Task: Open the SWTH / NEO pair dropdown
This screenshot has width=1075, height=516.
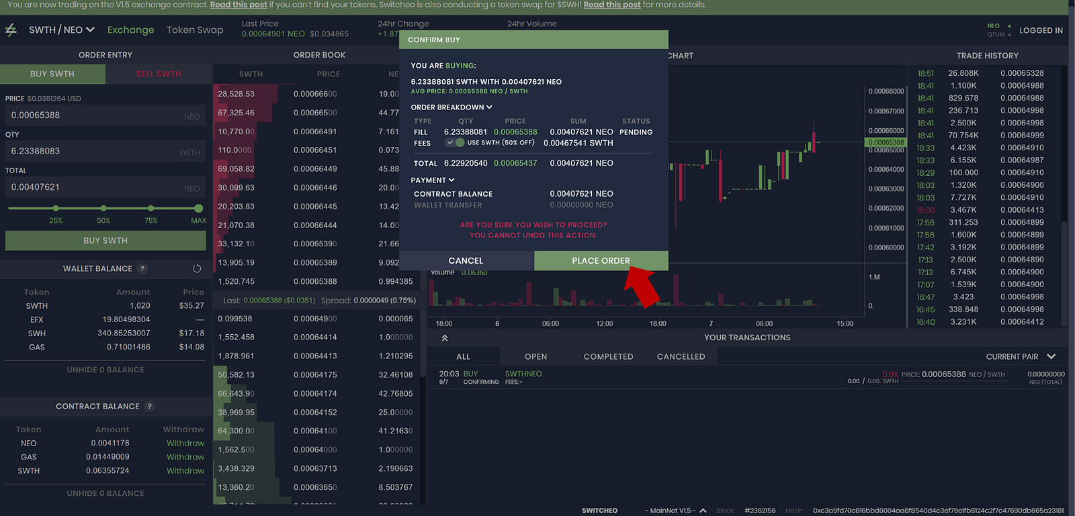Action: [61, 30]
